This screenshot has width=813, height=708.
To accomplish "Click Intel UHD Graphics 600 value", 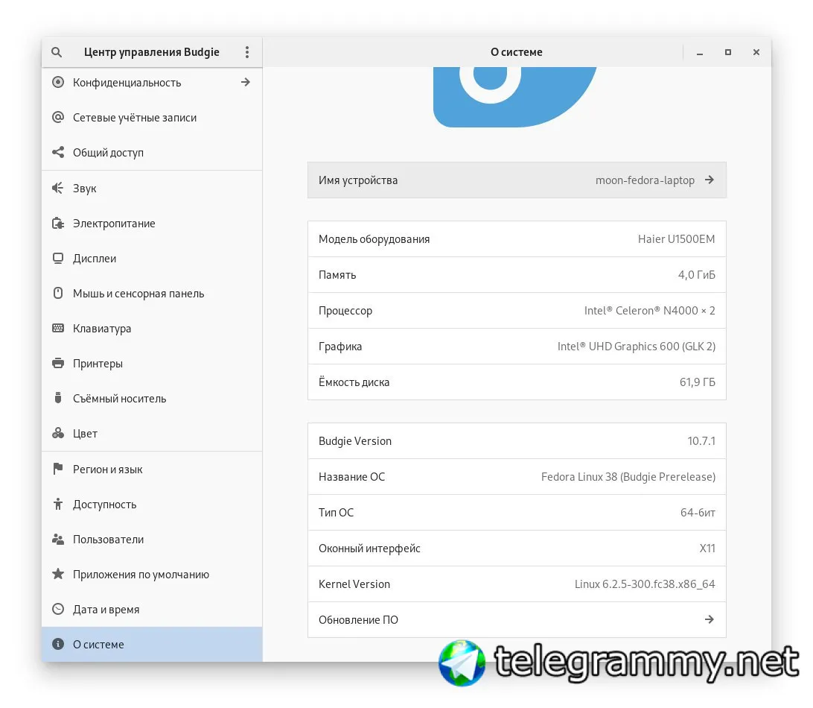I will coord(637,347).
